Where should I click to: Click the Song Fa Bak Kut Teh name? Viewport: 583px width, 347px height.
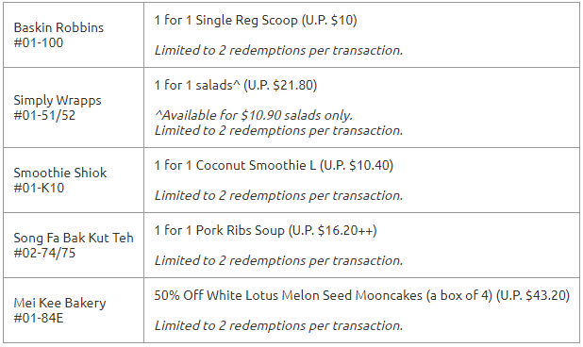pos(74,238)
